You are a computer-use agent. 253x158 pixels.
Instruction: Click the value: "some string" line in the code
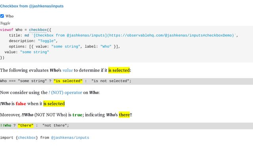[x=27, y=52]
